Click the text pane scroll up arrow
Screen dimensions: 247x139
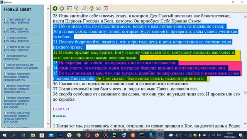[245, 17]
